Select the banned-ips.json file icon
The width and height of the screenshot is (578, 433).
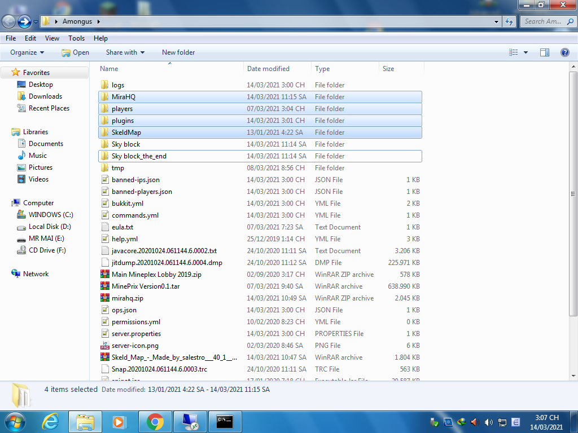[104, 180]
